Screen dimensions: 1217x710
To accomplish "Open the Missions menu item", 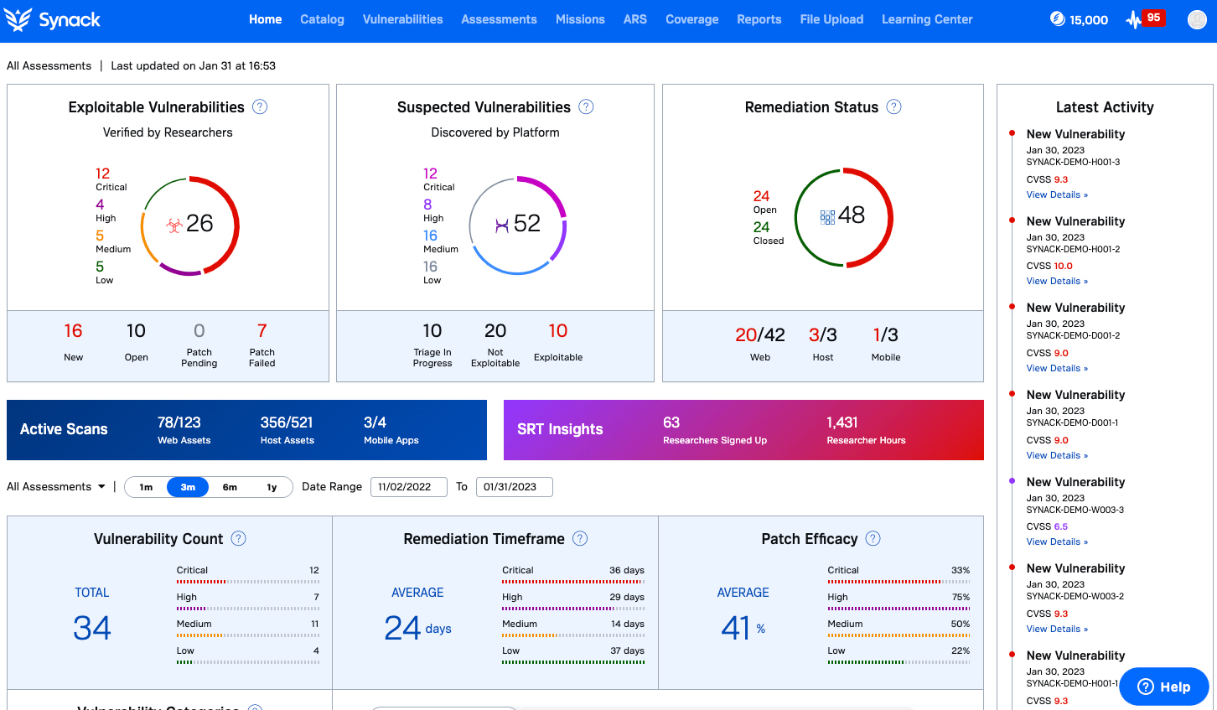I will [x=580, y=19].
